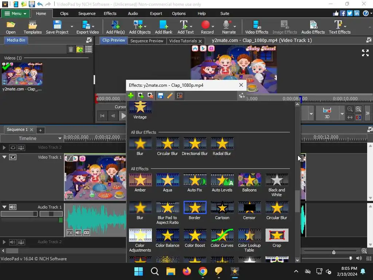This screenshot has width=373, height=280.
Task: Select the Auto Fix effect
Action: (195, 183)
